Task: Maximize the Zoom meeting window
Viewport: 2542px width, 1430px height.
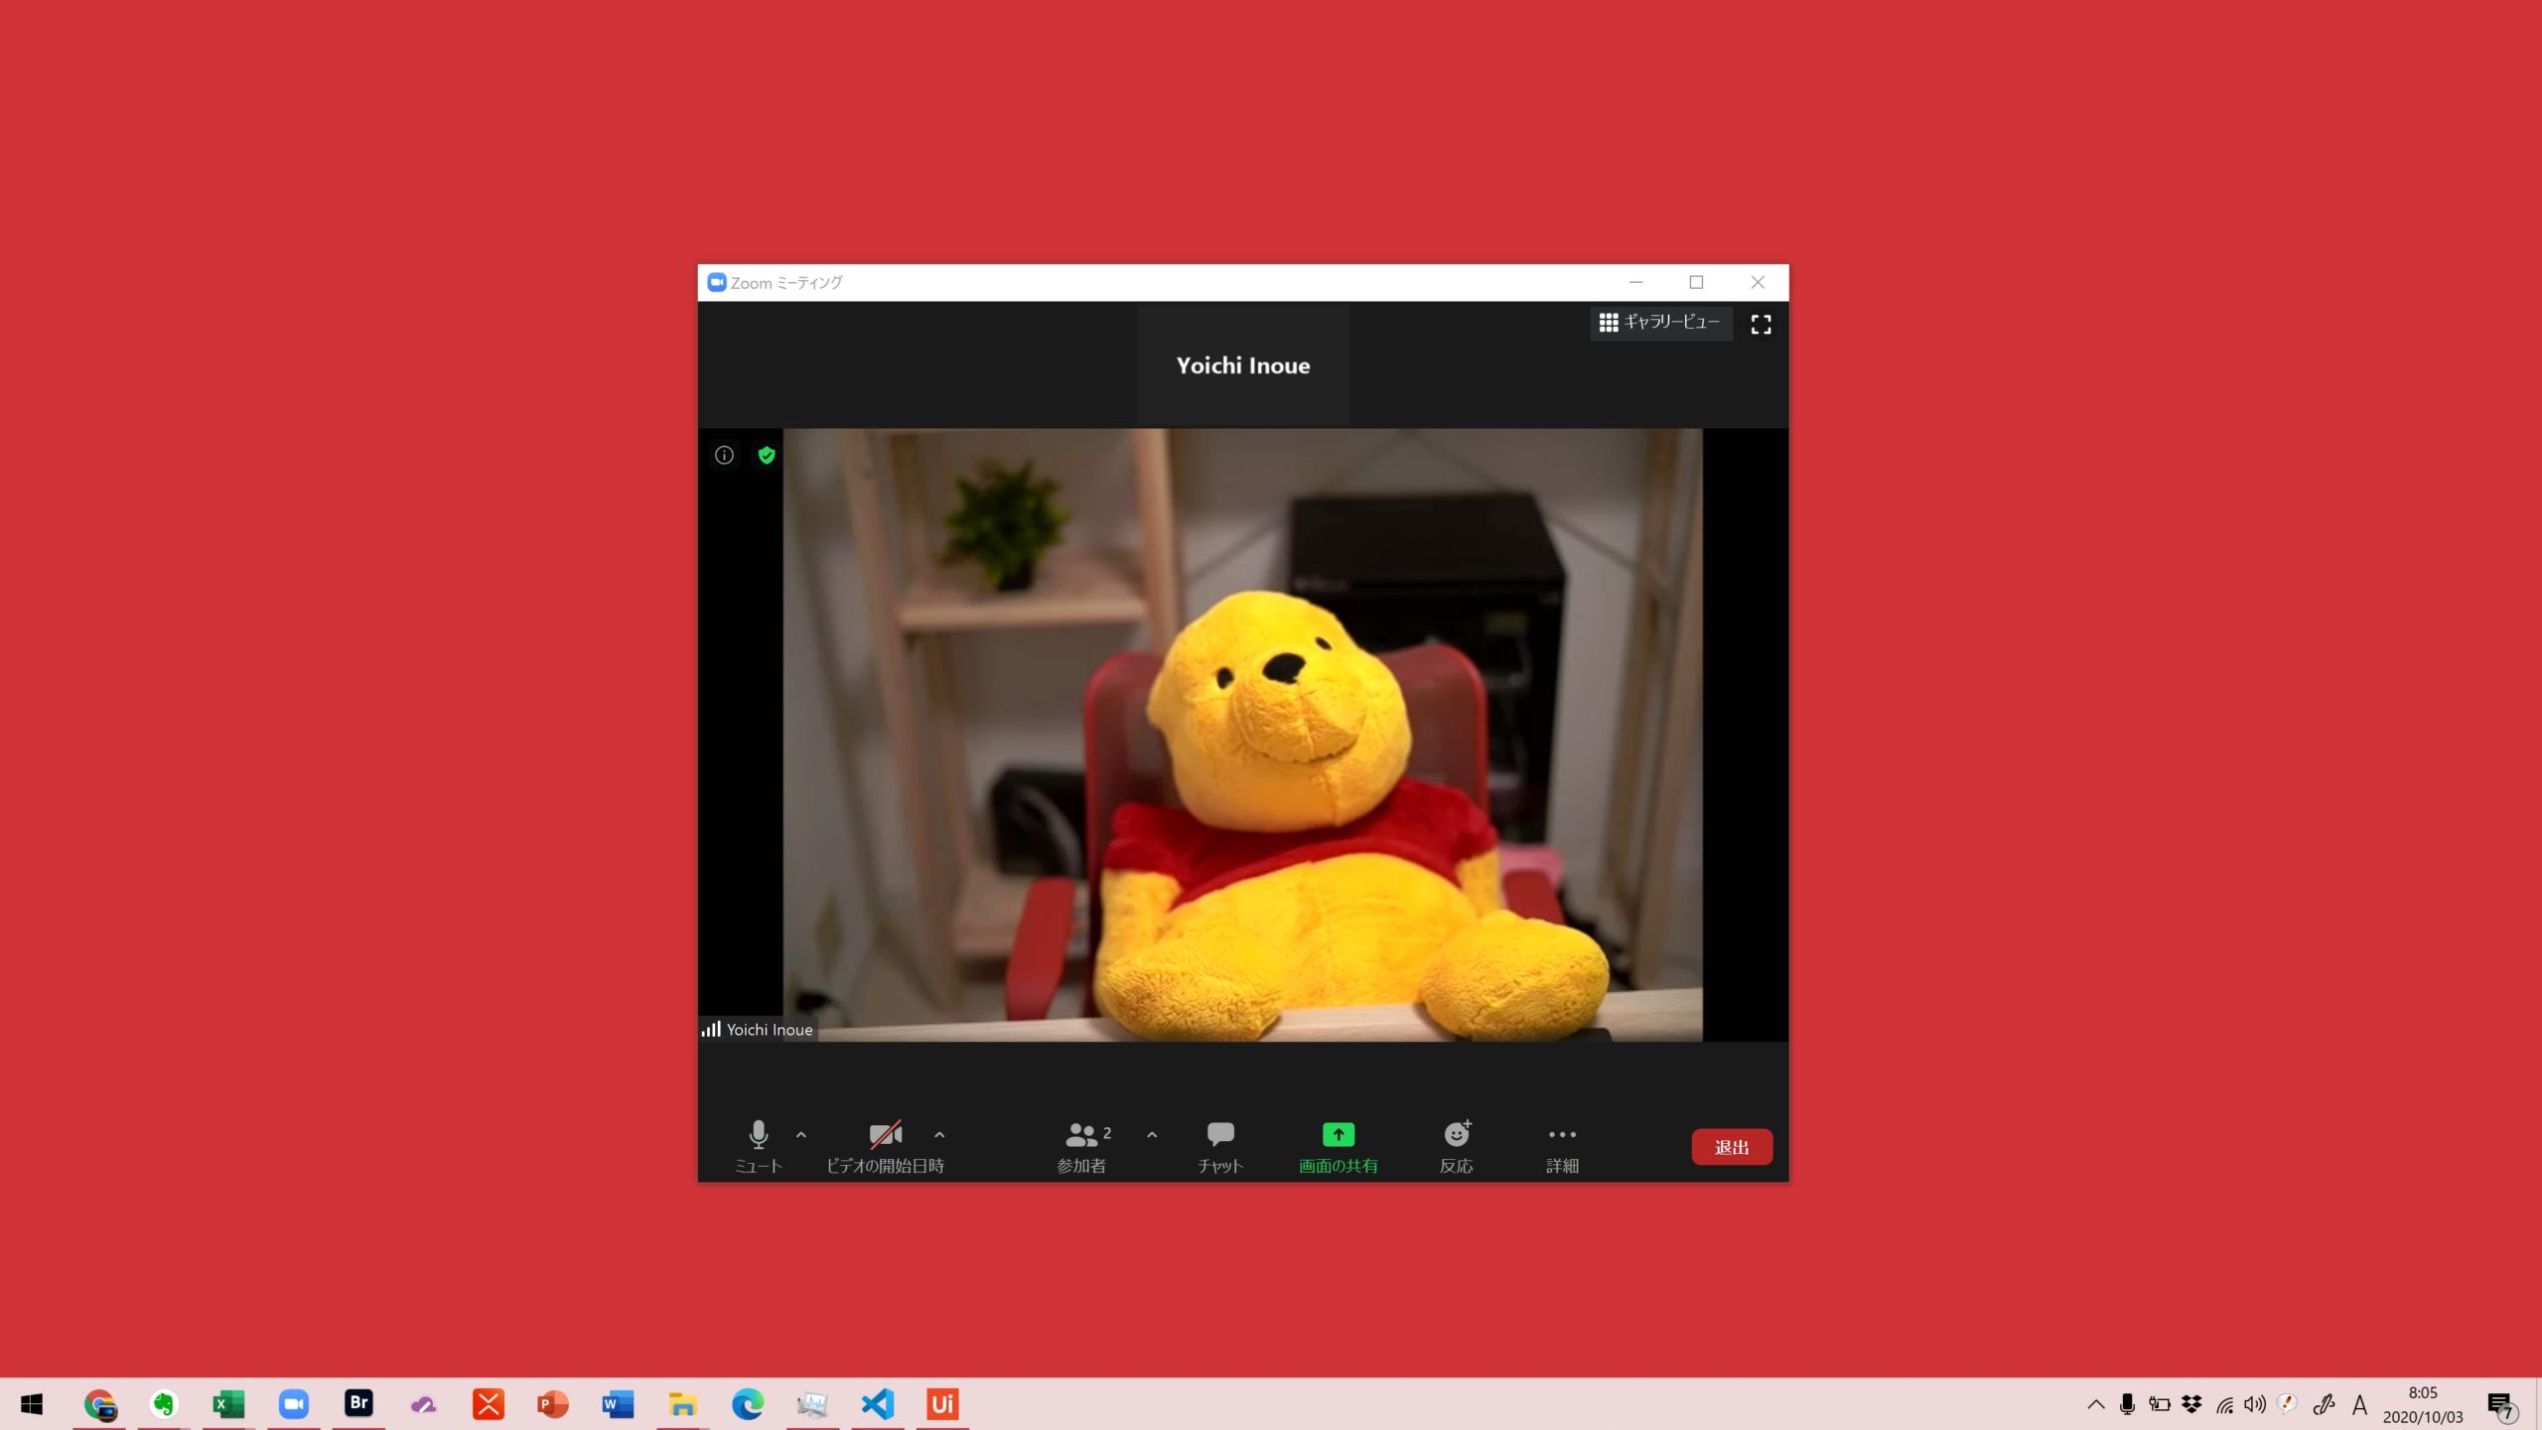Action: (x=1696, y=283)
